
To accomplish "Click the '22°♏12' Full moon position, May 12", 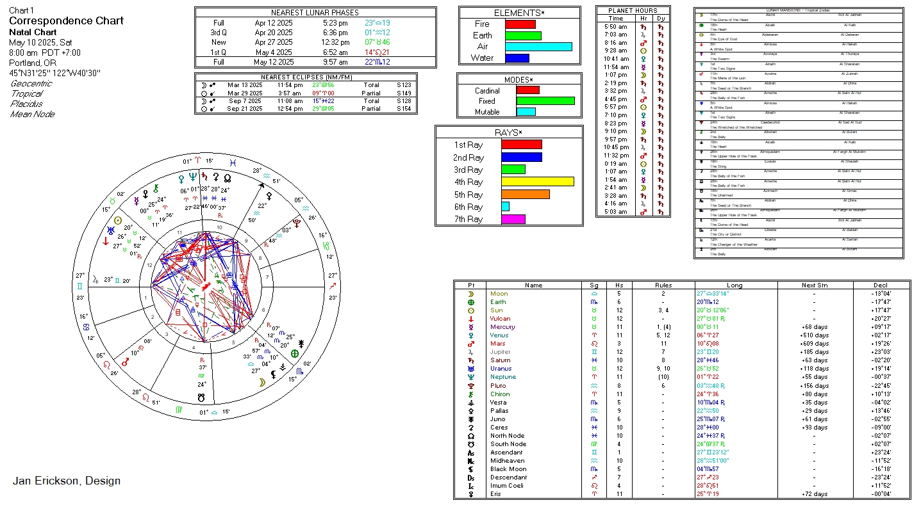I will [x=378, y=62].
